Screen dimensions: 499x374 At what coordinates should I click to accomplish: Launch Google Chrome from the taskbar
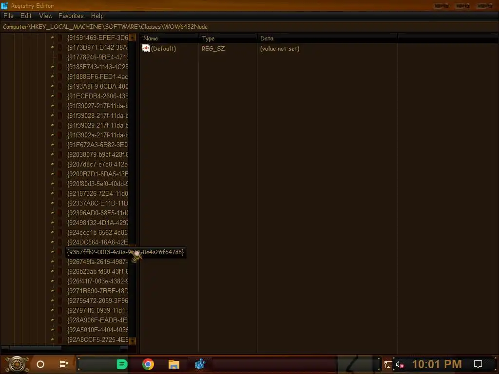[148, 364]
